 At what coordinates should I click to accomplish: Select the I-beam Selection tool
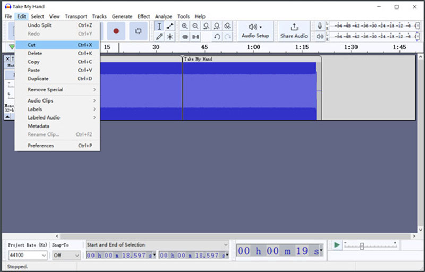pos(159,26)
